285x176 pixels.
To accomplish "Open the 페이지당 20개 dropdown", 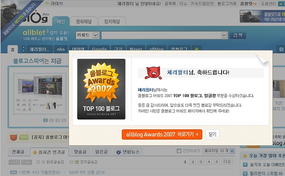I will (219, 151).
